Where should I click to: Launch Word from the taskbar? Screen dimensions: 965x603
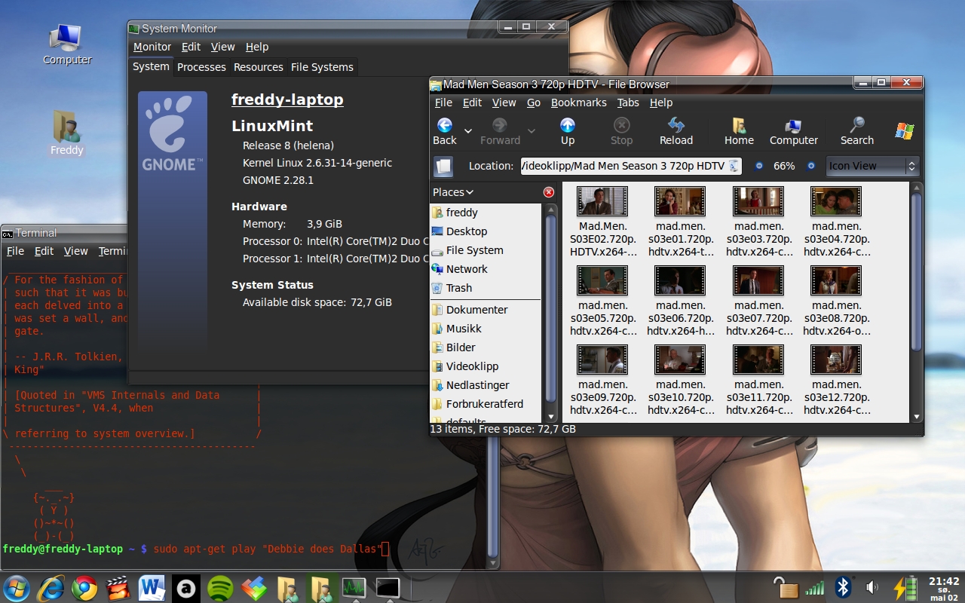click(x=152, y=588)
